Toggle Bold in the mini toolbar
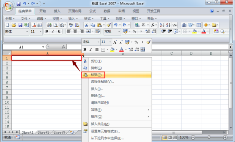Screen dimensions: 235x142 [x=85, y=49]
